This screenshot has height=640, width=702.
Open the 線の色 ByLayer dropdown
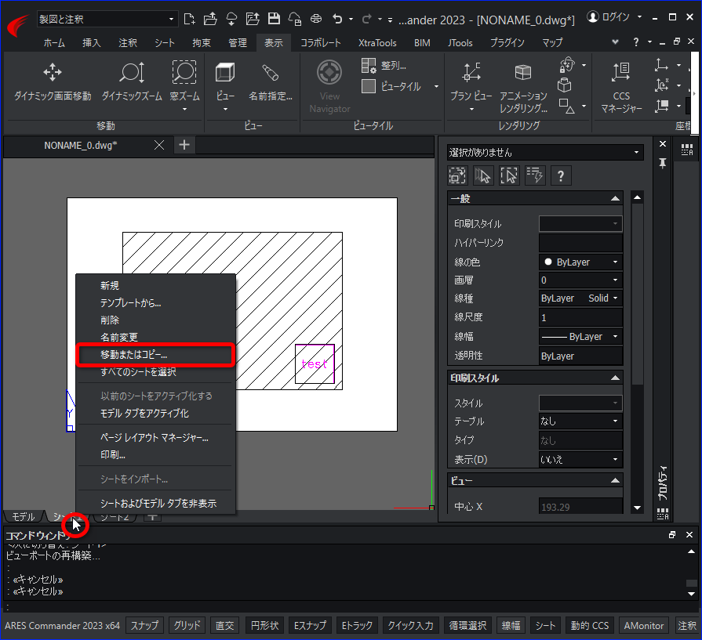580,262
